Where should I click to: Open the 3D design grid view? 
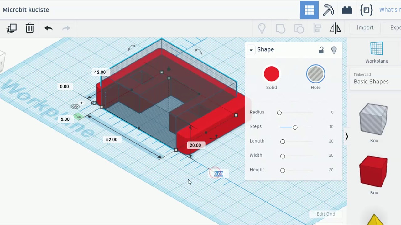click(309, 10)
